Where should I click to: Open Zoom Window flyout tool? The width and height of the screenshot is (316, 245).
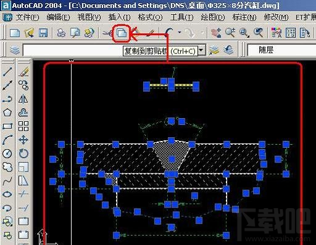[x=244, y=33]
